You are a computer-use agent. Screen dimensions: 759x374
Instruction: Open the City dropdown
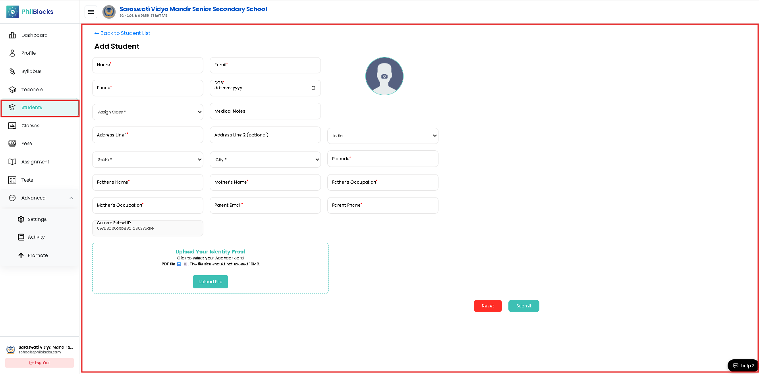[x=265, y=159]
